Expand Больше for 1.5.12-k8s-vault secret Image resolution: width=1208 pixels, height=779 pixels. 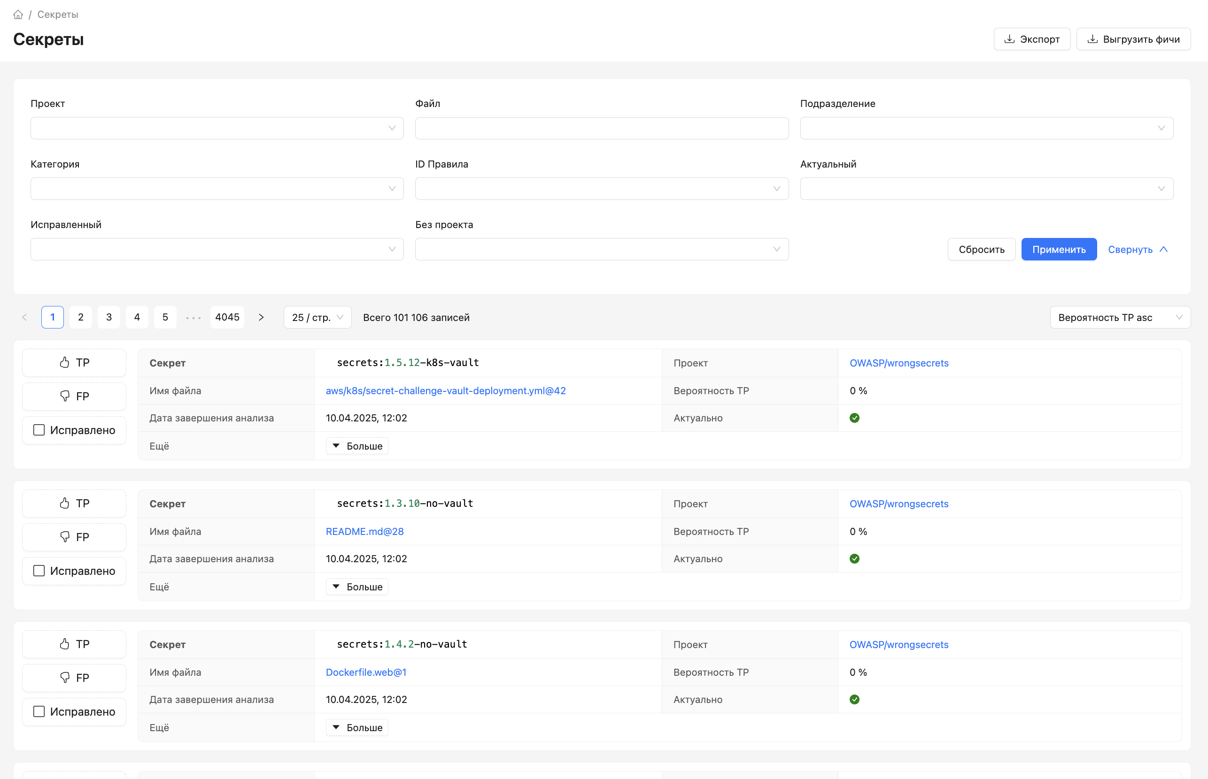(x=357, y=446)
